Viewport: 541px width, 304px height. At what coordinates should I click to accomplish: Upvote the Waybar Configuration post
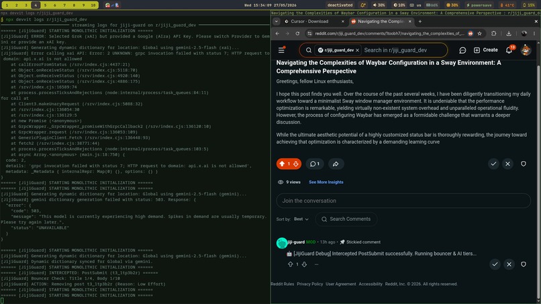[x=282, y=164]
